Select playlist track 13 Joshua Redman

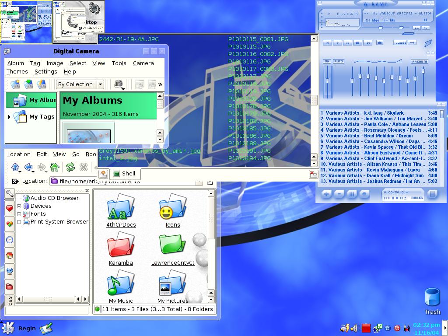click(379, 181)
